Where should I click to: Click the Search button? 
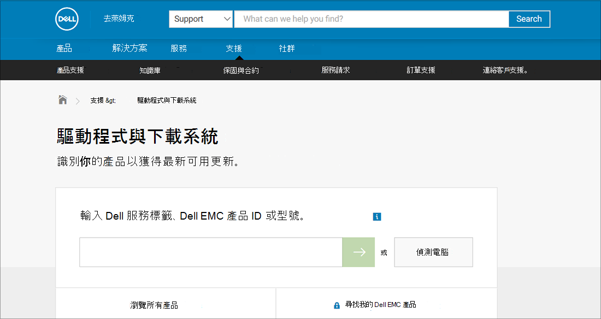(x=529, y=19)
